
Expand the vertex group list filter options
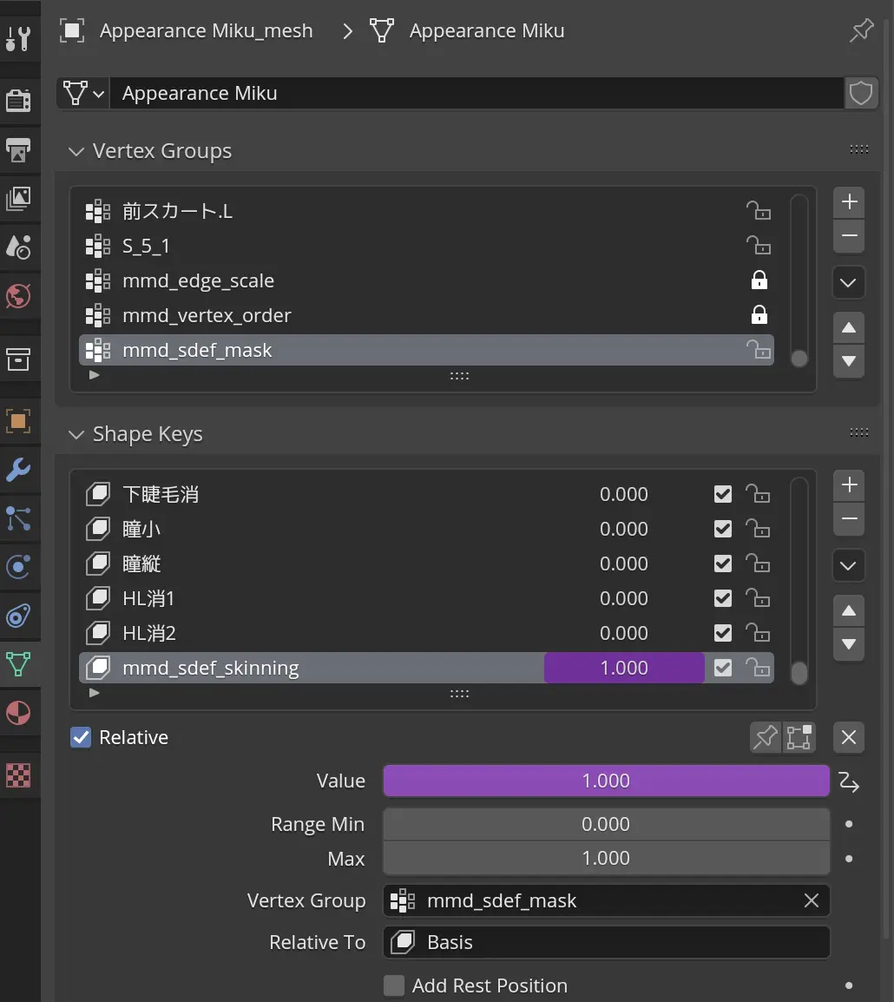click(x=94, y=375)
